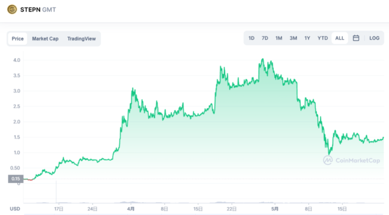Viewport: 389px width, 215px height.
Task: Toggle LOG scale on the chart
Action: pos(375,38)
